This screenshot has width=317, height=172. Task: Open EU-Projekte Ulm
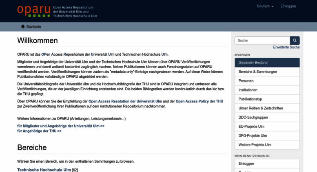(x=267, y=126)
